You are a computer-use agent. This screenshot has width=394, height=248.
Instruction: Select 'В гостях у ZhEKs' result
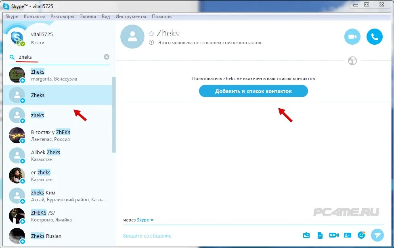click(57, 135)
